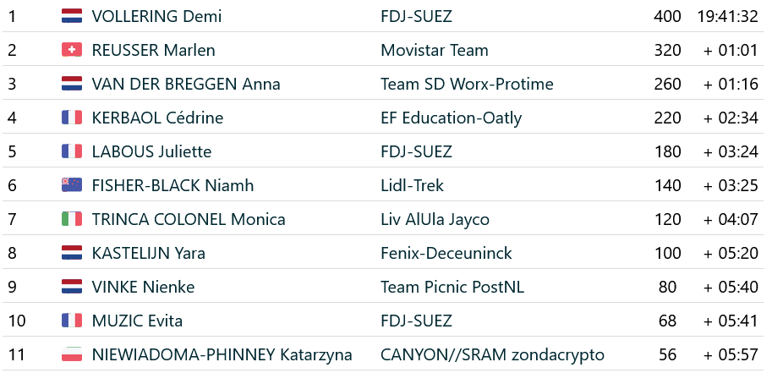Open rider profile VAN DER BREGGEN Anna
The height and width of the screenshot is (373, 772).
[x=186, y=84]
